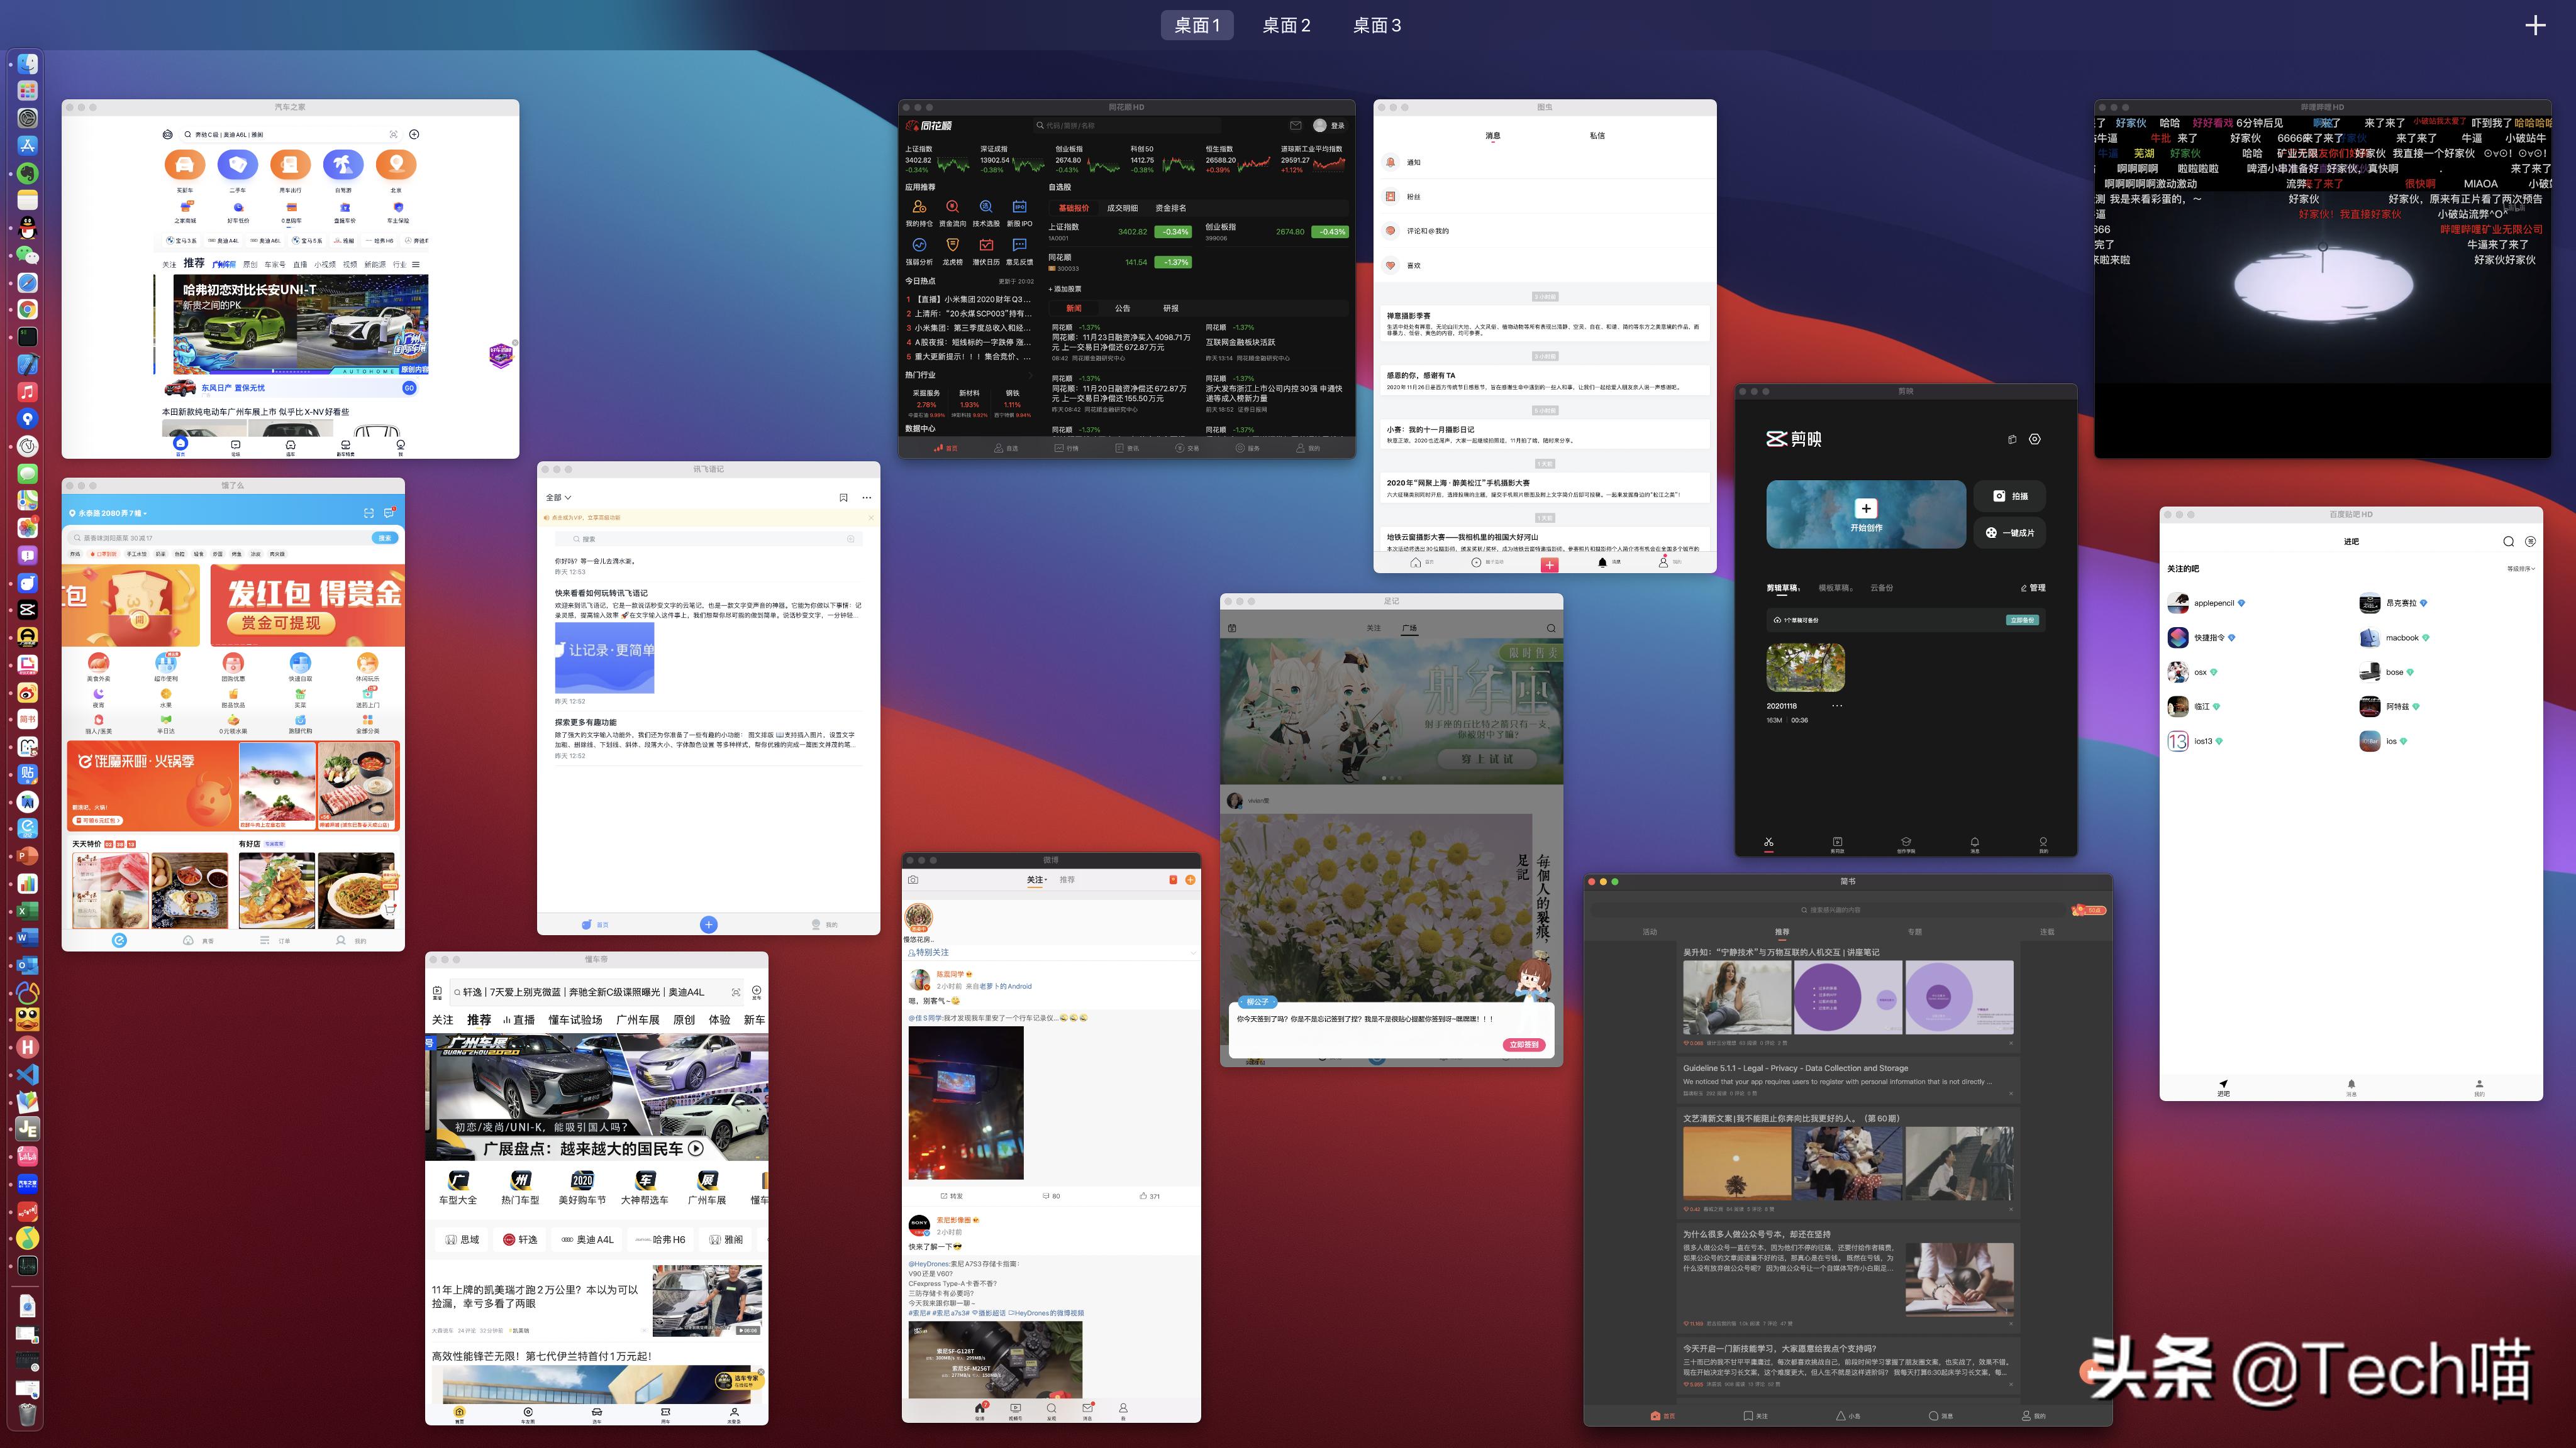Open the 龙虎榜 shield icon in 同花顺

tap(953, 245)
